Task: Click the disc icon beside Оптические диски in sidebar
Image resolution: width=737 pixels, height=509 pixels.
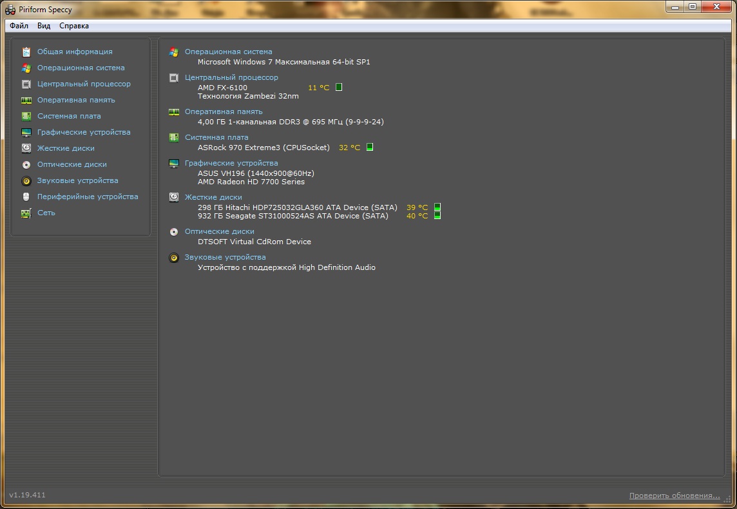Action: point(26,164)
